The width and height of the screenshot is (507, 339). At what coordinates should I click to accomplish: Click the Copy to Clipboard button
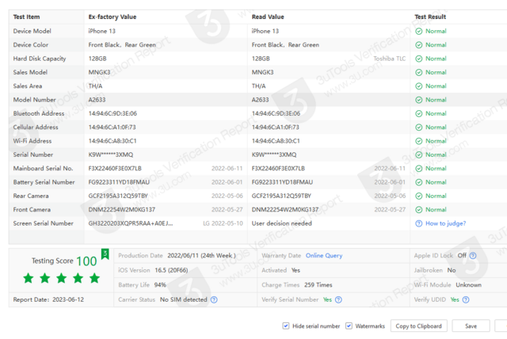coord(418,326)
